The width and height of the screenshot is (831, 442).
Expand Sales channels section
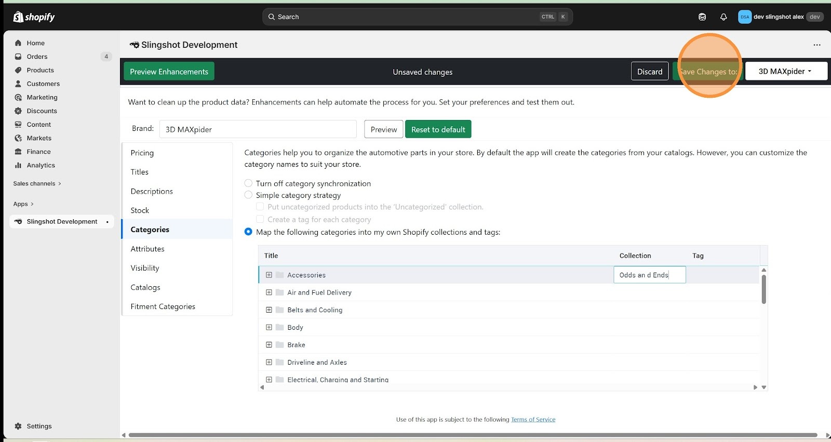[x=37, y=183]
